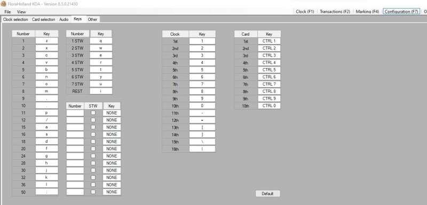Select key field '1' for 1st clock

pyautogui.click(x=202, y=41)
